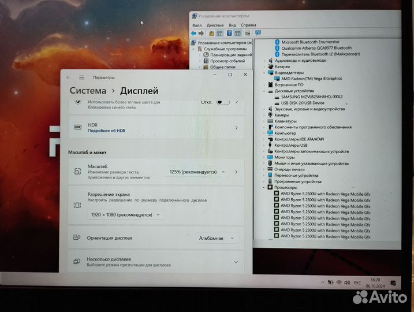The image size is (414, 312).
Task: Open the clock showing 16:20 06.10.2024
Action: (x=375, y=283)
